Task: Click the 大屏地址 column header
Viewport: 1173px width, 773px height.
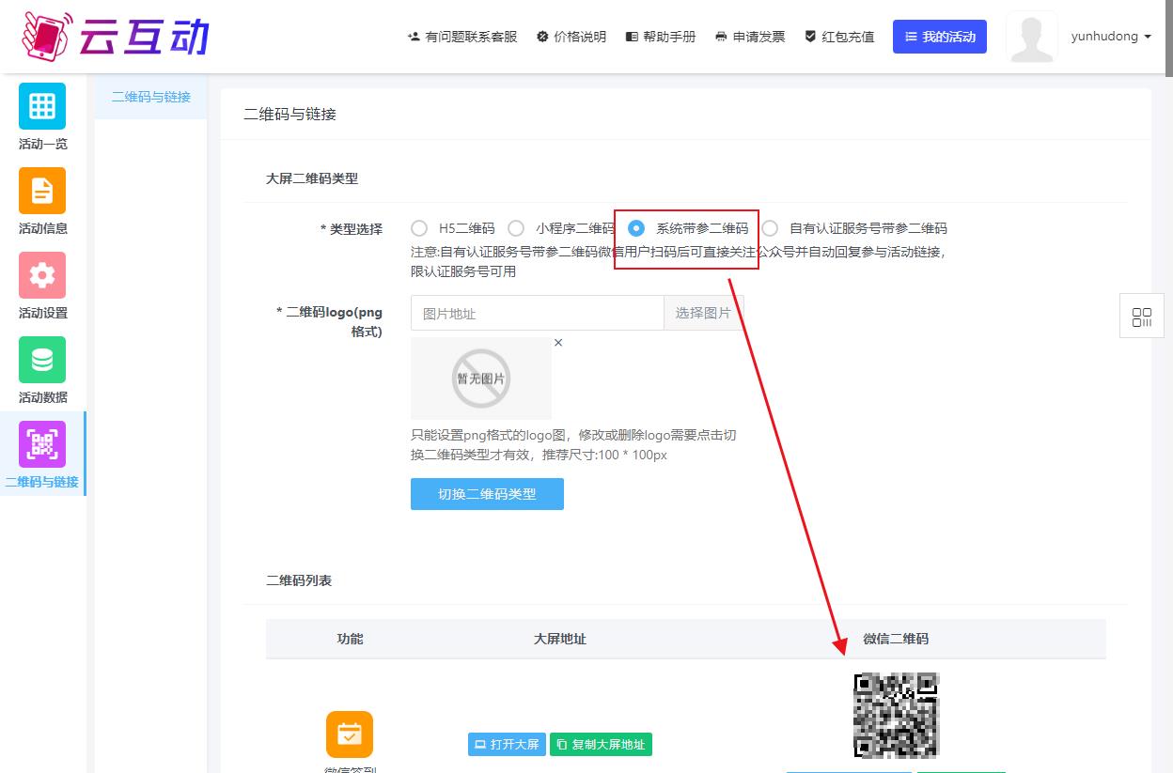Action: (560, 639)
